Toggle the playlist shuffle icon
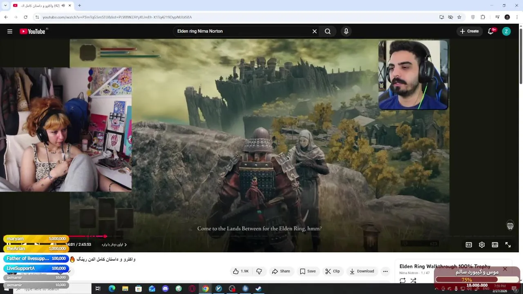 [413, 281]
